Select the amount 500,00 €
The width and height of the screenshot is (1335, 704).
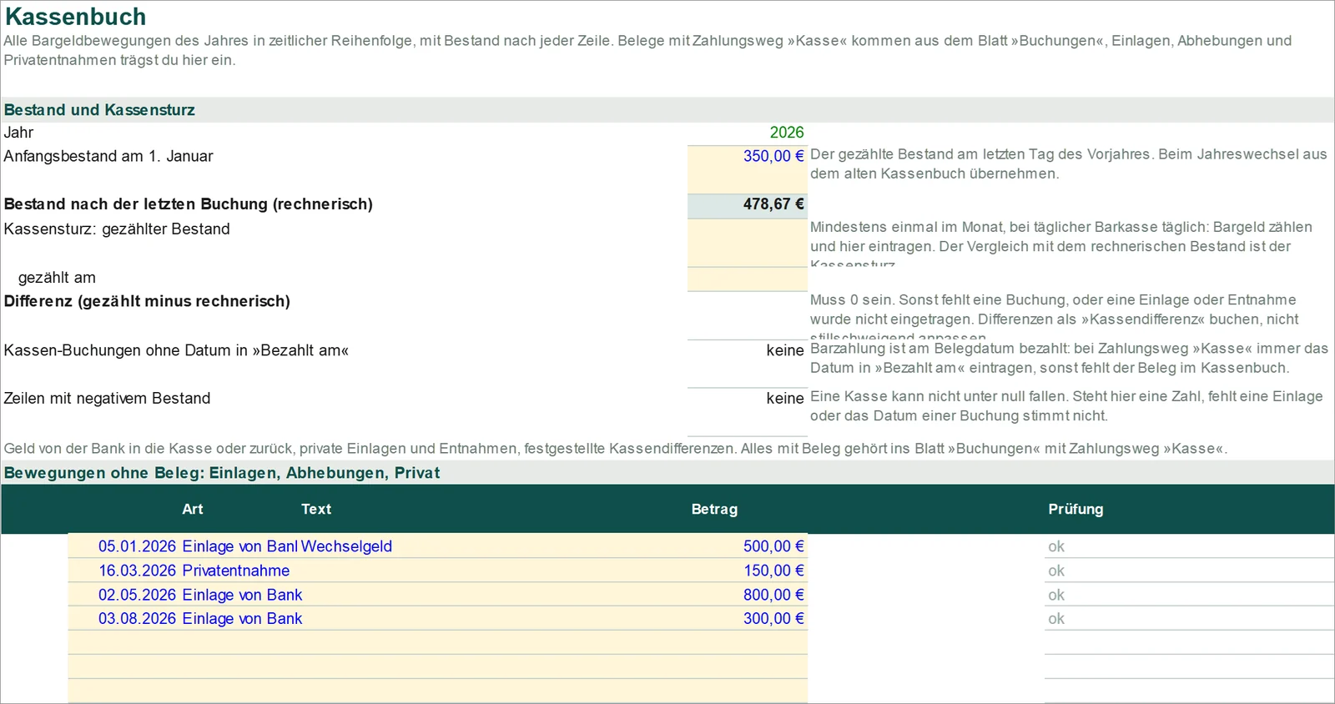(773, 546)
